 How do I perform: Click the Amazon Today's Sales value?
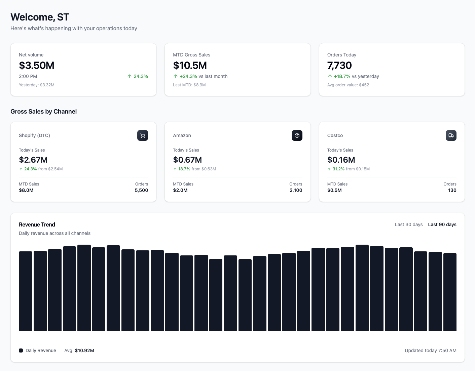point(187,160)
